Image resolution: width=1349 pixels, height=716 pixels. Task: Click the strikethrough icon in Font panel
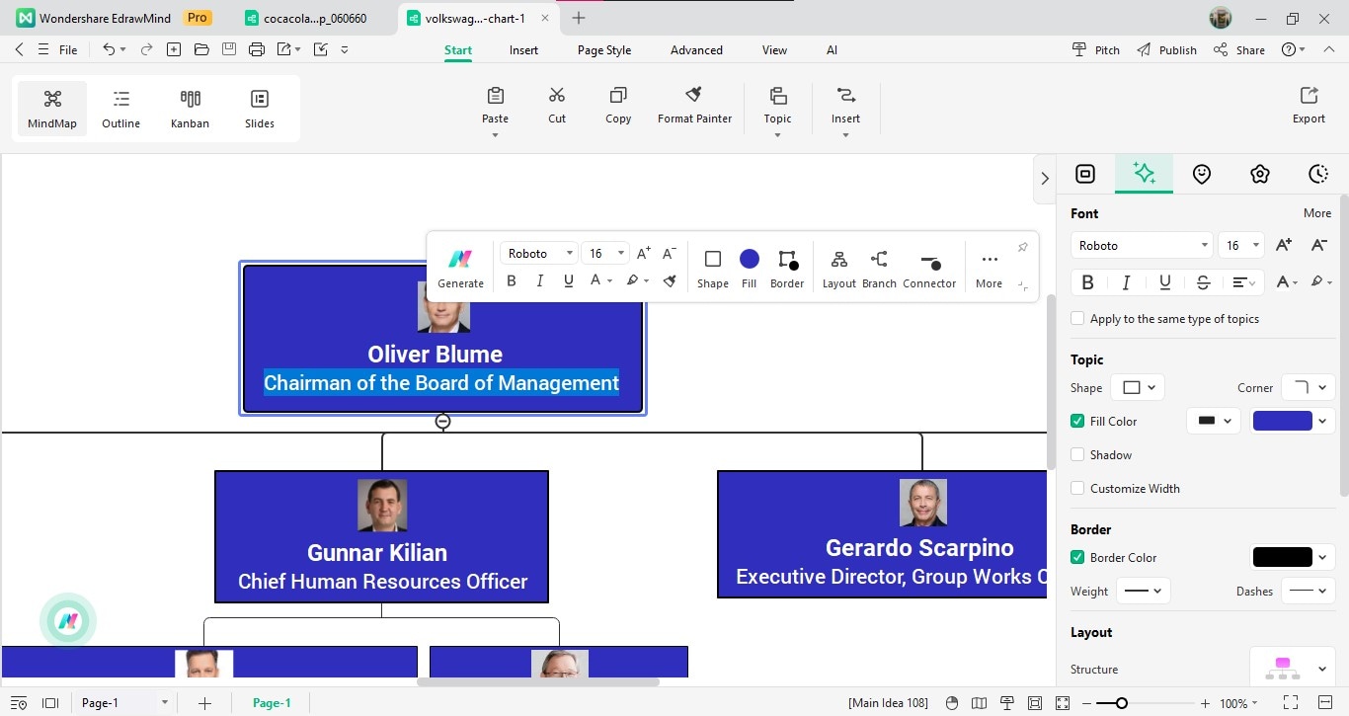(x=1203, y=282)
